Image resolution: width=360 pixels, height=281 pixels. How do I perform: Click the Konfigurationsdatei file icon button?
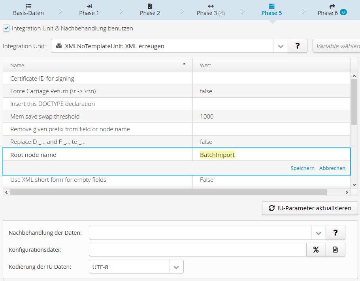335,249
